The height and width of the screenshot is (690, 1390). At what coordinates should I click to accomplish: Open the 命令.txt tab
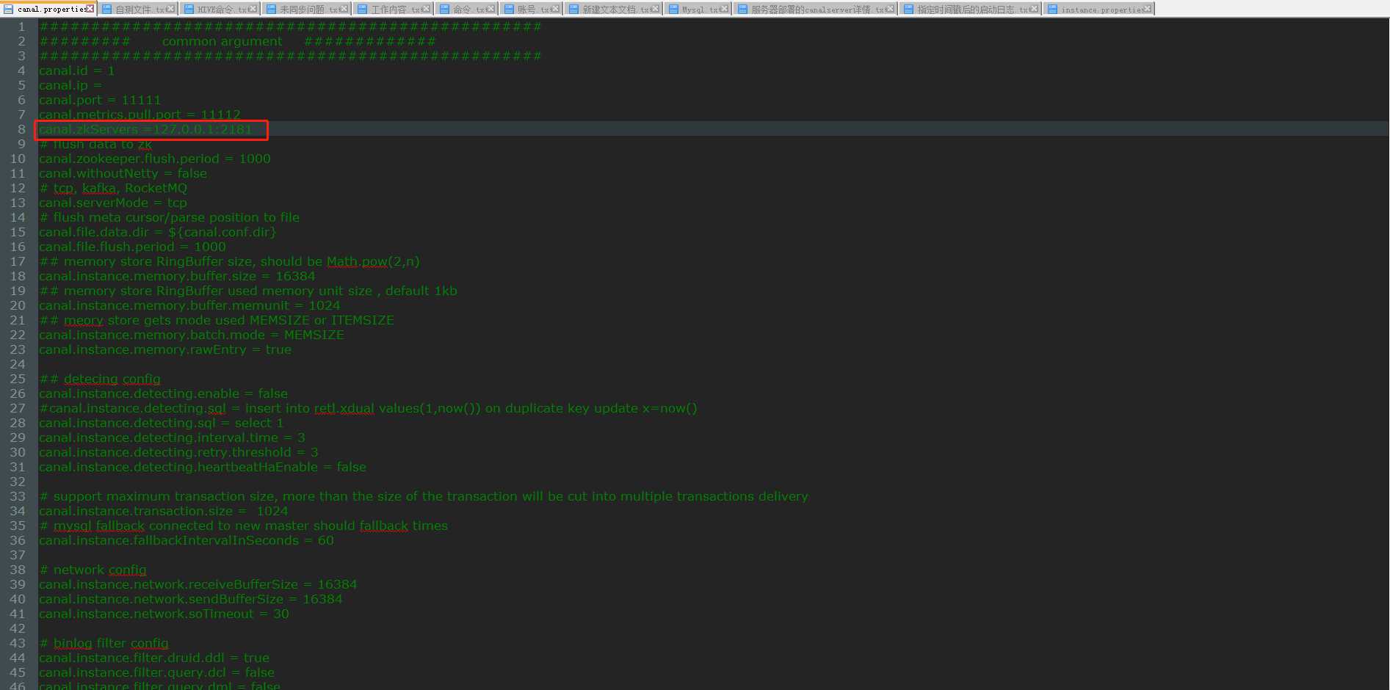[x=467, y=10]
